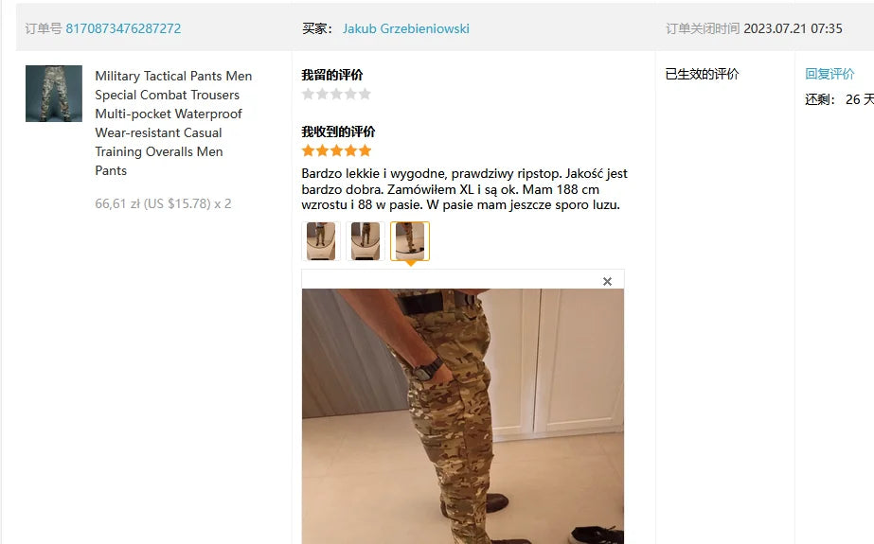This screenshot has width=874, height=544.
Task: Click first orange star under 我收到的评价
Action: coord(308,150)
